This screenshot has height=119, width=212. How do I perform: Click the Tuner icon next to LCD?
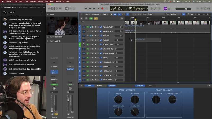(x=155, y=8)
